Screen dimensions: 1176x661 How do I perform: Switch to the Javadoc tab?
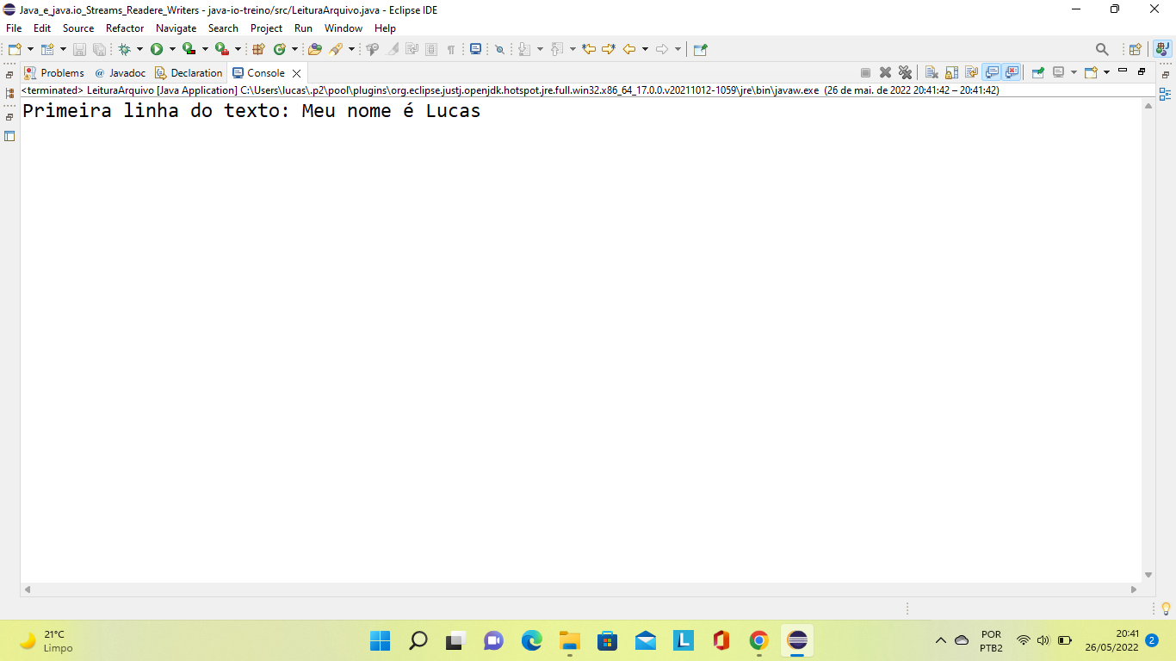point(121,73)
